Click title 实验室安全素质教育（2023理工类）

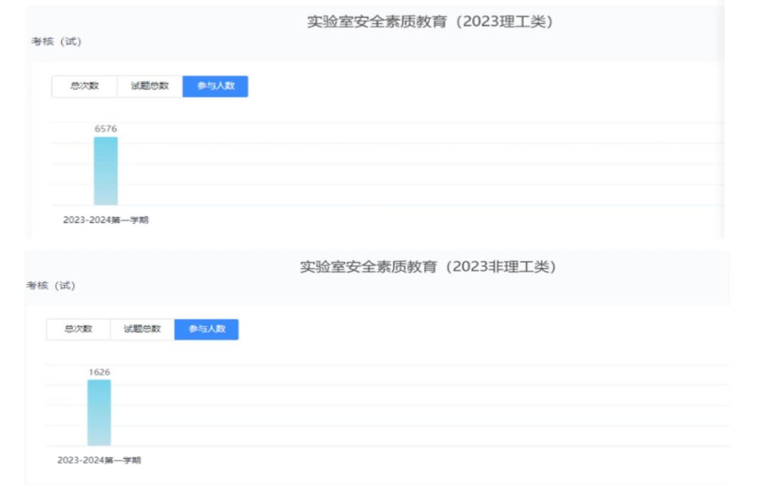tap(429, 22)
